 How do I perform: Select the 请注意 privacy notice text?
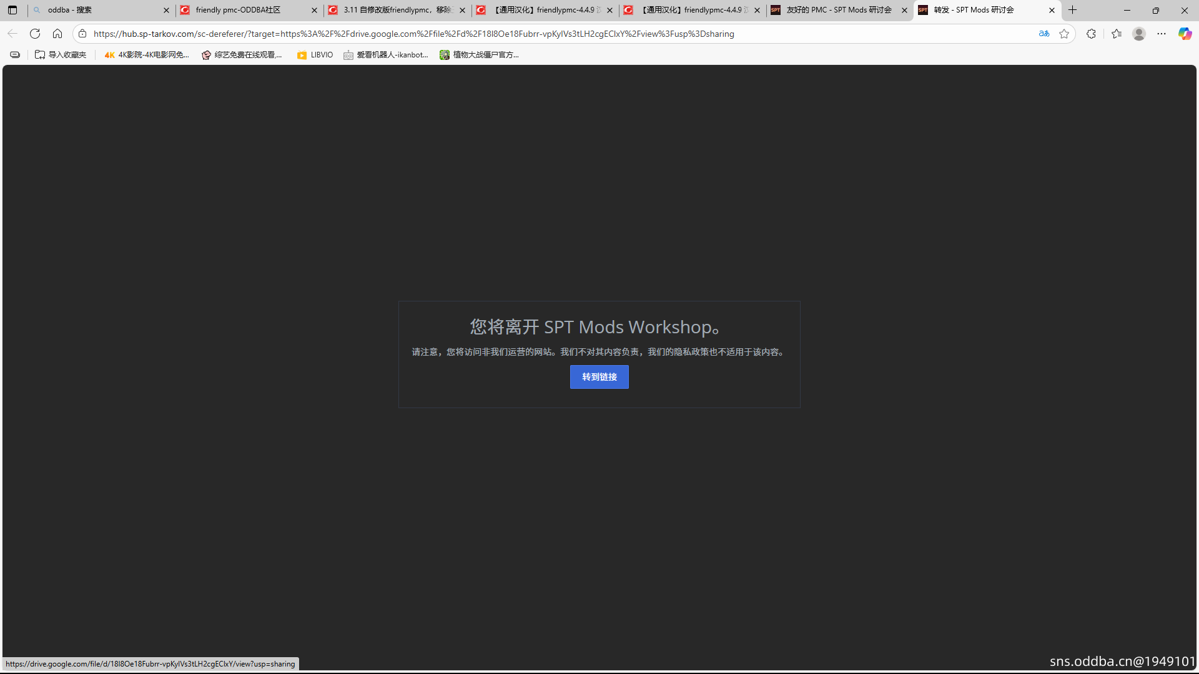(599, 352)
